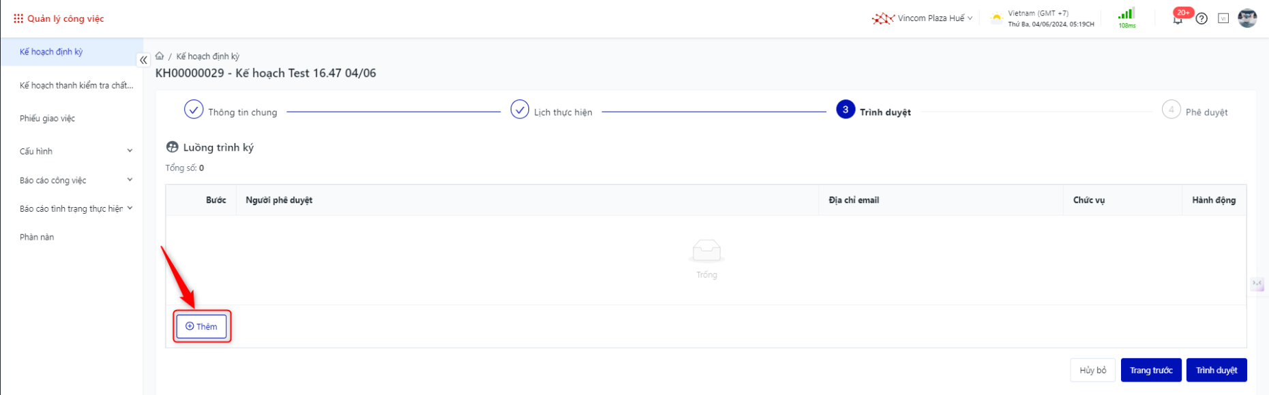Open the floating widget on the right edge

[x=1257, y=283]
